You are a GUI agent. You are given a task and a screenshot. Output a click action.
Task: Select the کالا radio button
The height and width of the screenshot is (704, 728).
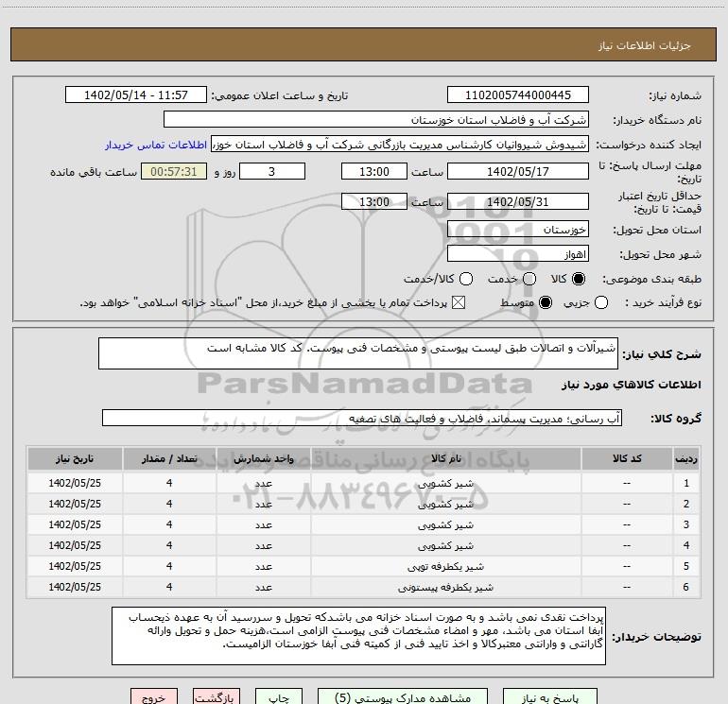pyautogui.click(x=579, y=279)
